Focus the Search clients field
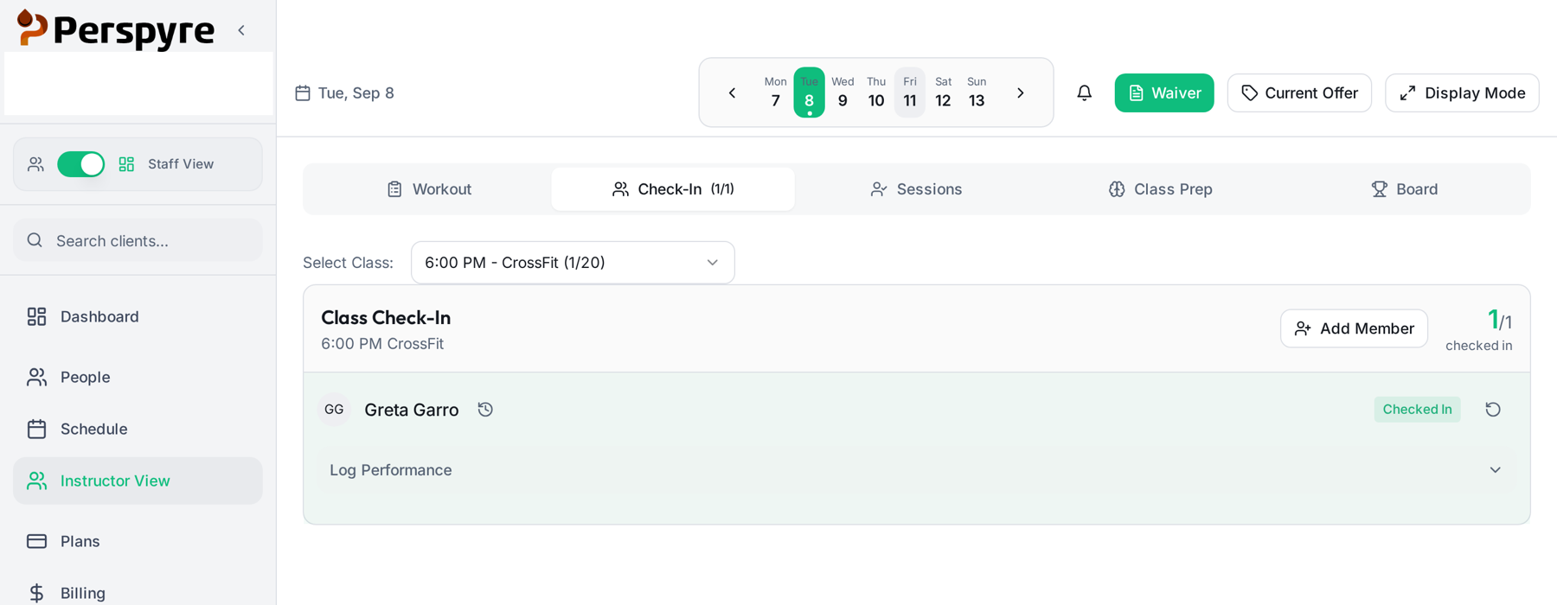Image resolution: width=1557 pixels, height=605 pixels. click(x=138, y=240)
